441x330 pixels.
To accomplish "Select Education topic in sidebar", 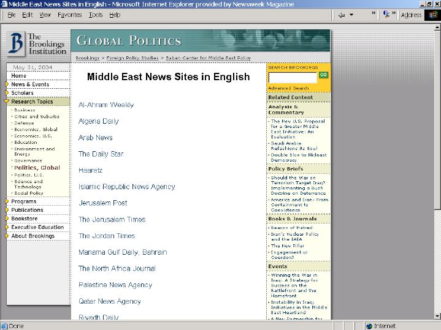I will click(x=26, y=143).
